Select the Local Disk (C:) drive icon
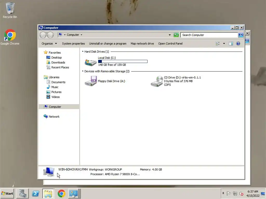 click(91, 62)
